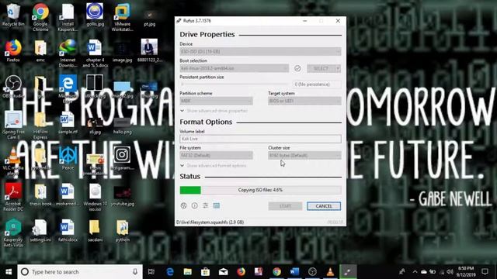This screenshot has width=497, height=279.
Task: Close the Rufus window
Action: click(x=338, y=21)
